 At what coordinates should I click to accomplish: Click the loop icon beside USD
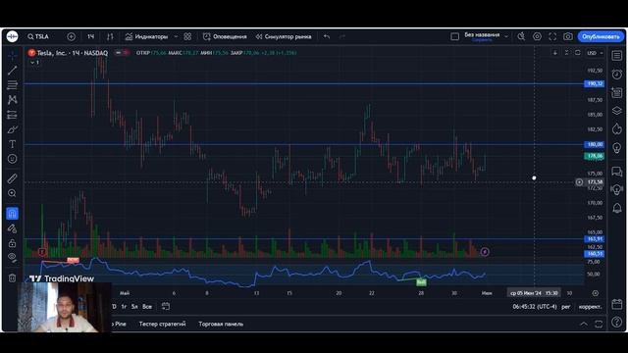pos(578,53)
